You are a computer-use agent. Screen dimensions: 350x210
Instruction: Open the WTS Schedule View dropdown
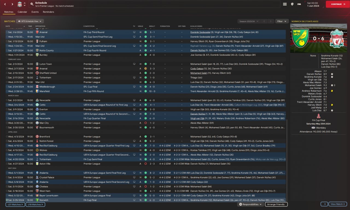click(30, 21)
